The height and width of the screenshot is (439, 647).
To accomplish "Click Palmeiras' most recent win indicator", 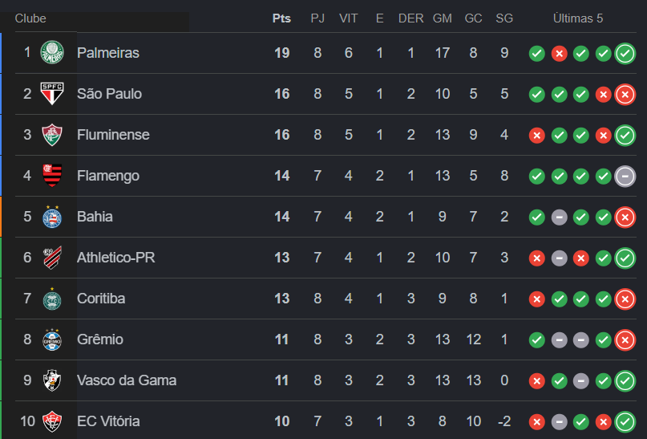I will (625, 54).
